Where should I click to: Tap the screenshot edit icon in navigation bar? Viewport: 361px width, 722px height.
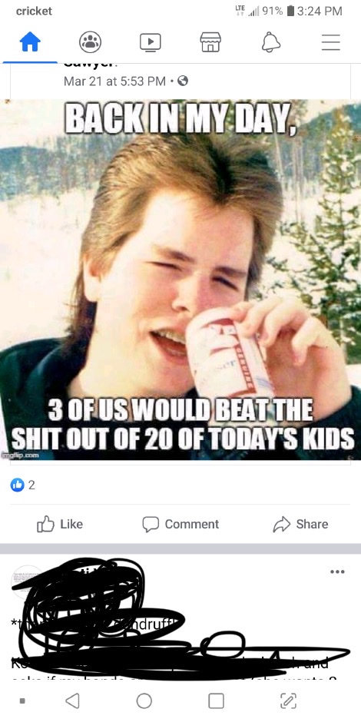coord(289,700)
